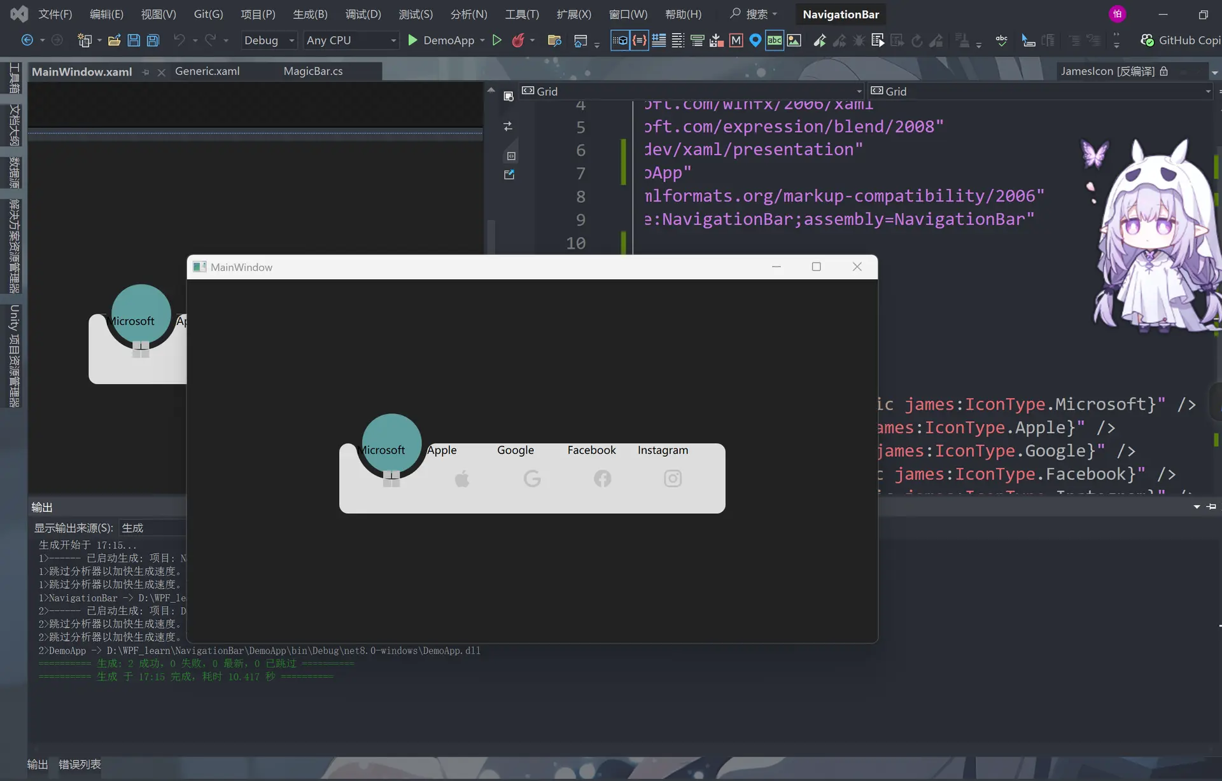Screen dimensions: 1222x781
Task: Click the Save All icon
Action: pyautogui.click(x=153, y=40)
